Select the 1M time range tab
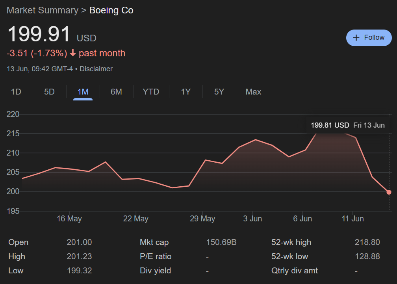The width and height of the screenshot is (397, 284). pos(83,92)
